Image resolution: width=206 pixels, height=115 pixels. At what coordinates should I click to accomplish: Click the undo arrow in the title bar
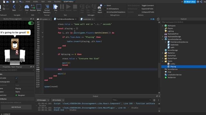(20, 2)
